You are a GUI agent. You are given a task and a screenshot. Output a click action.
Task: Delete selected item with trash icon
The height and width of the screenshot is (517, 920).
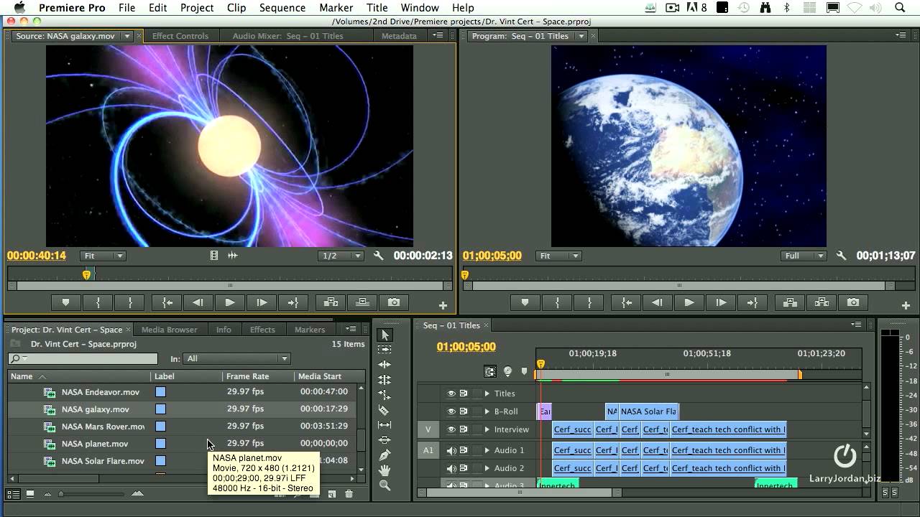(349, 494)
